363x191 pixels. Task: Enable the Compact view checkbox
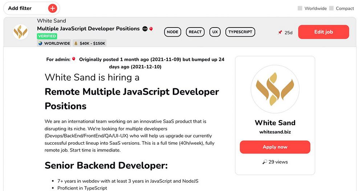point(331,8)
